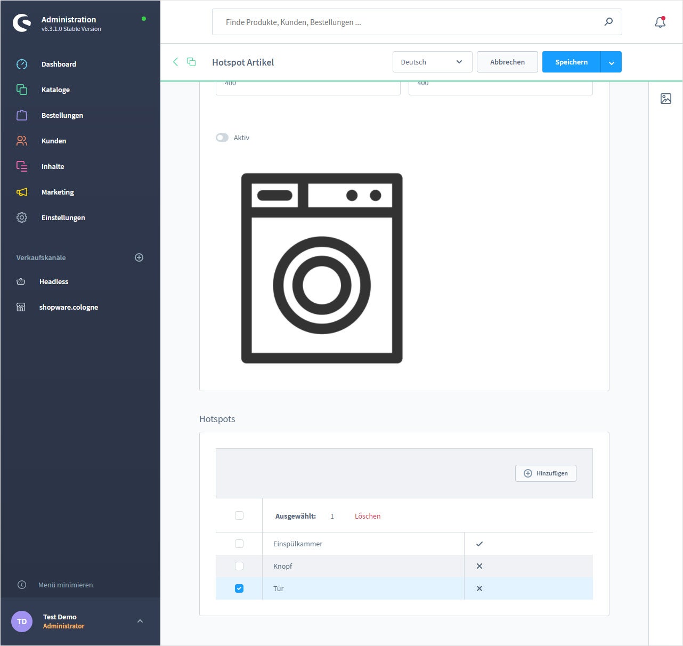The image size is (683, 646).
Task: Open Kataloge menu item
Action: 55,90
